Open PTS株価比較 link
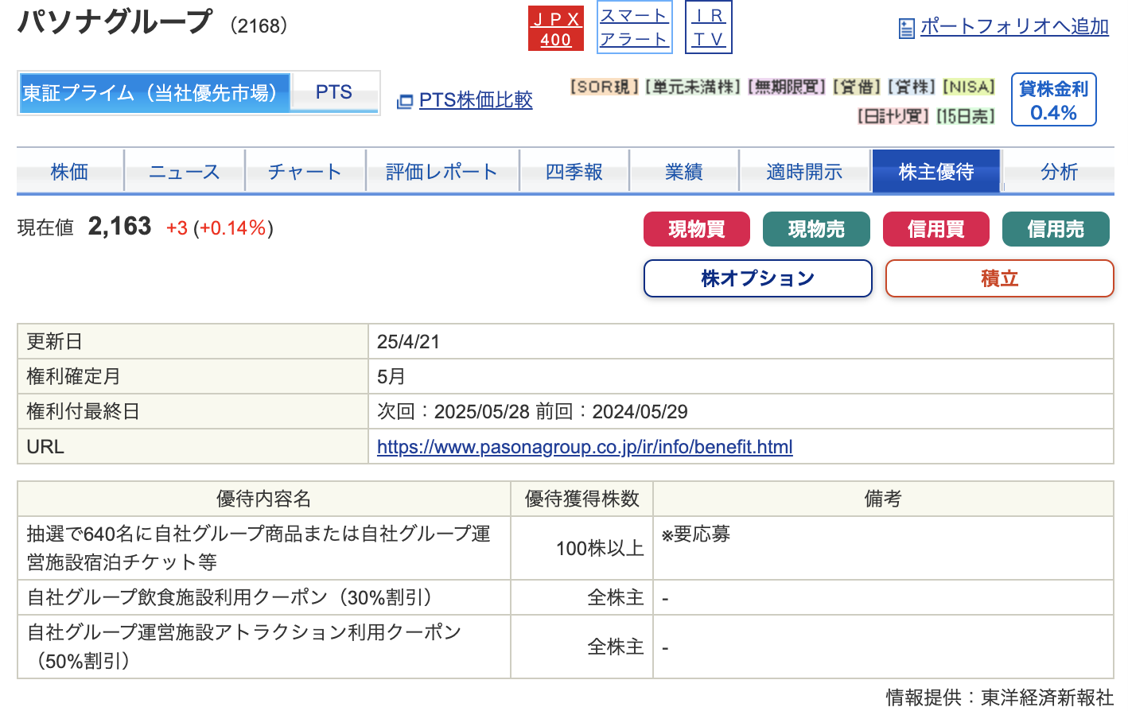The height and width of the screenshot is (711, 1128). point(476,100)
